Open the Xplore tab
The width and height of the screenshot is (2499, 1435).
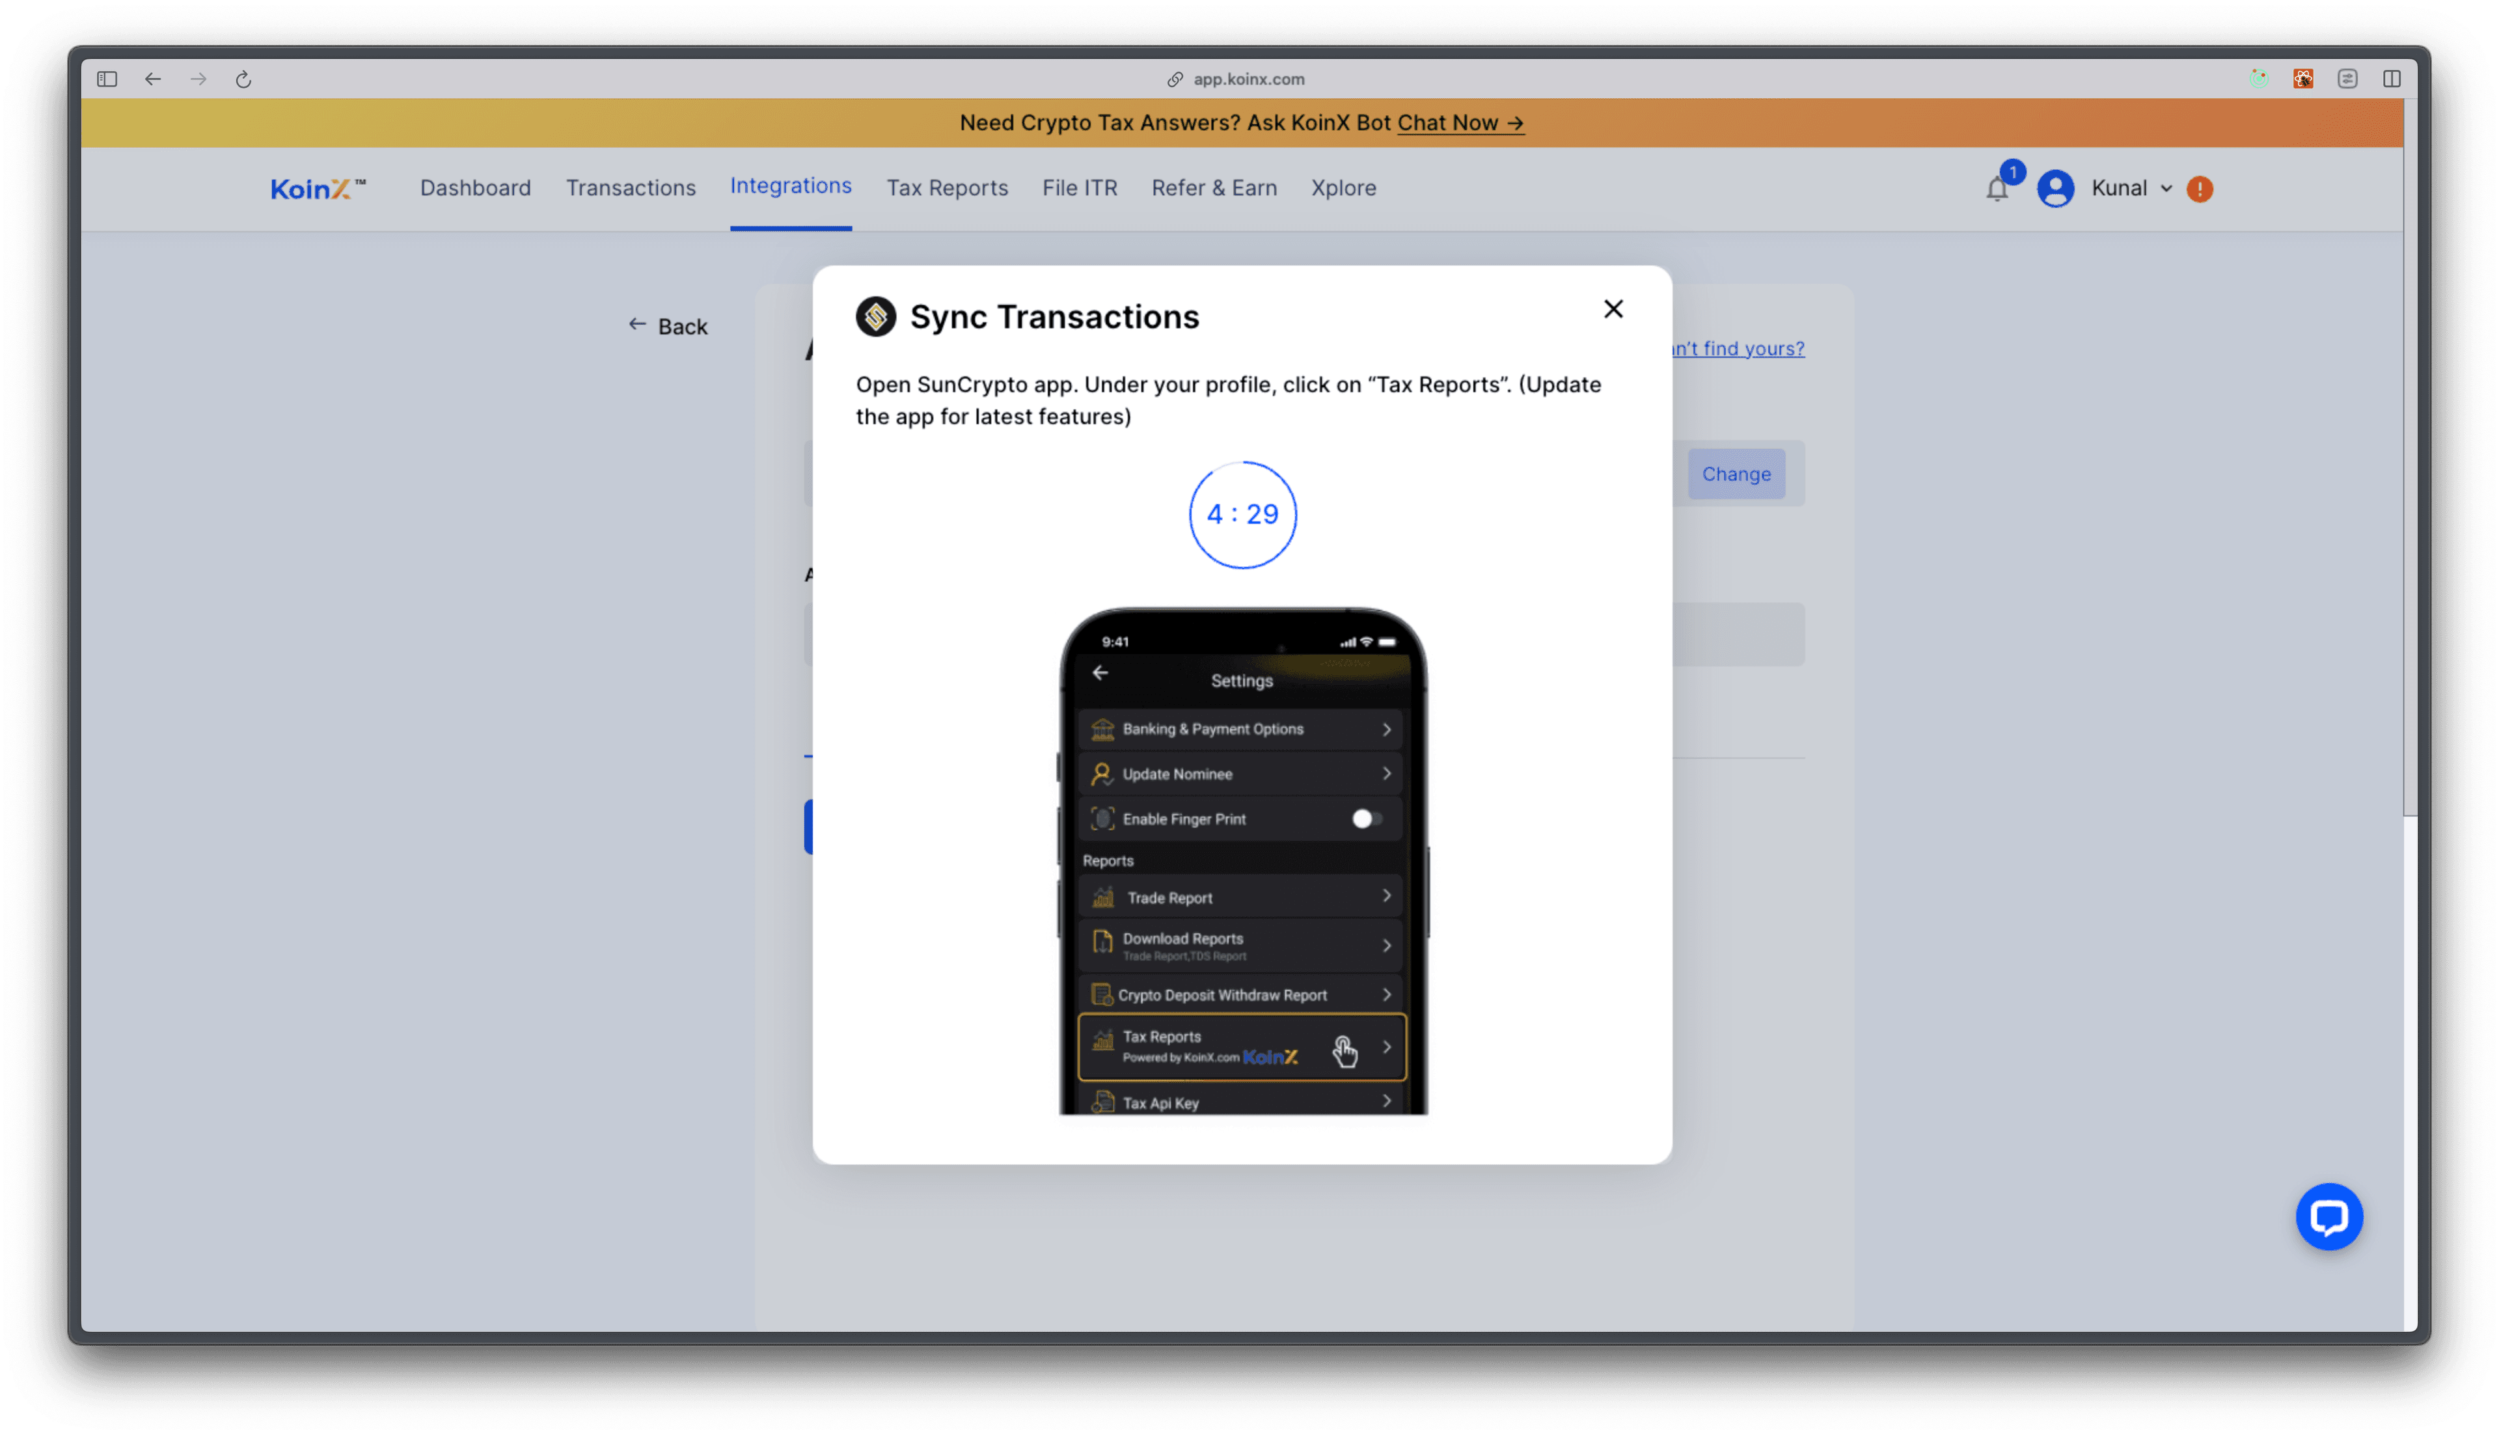pyautogui.click(x=1343, y=188)
